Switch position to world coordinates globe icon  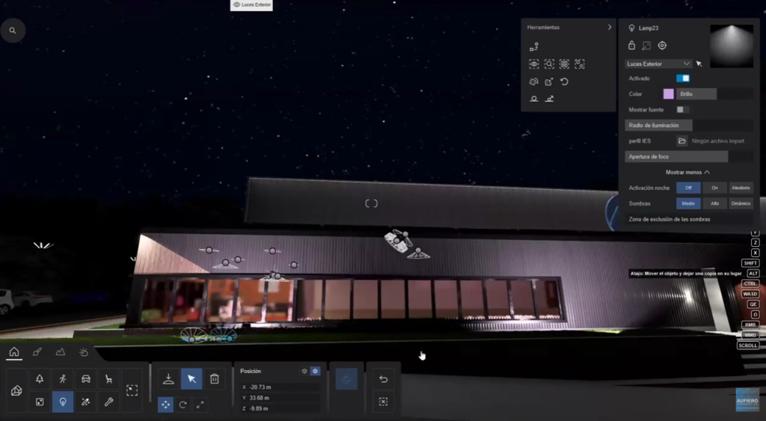tap(315, 371)
